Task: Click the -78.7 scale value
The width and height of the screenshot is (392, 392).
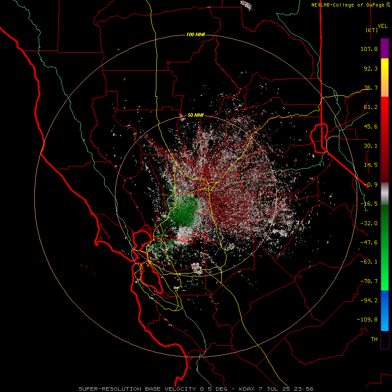Action: click(x=369, y=281)
